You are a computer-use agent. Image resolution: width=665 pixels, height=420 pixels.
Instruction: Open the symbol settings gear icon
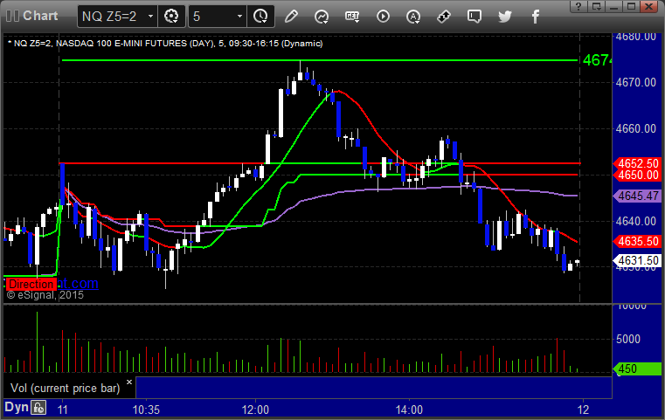[x=171, y=17]
